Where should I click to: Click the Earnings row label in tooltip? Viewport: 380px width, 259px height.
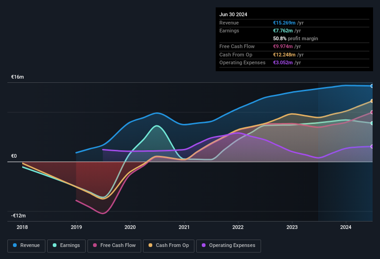(x=229, y=31)
